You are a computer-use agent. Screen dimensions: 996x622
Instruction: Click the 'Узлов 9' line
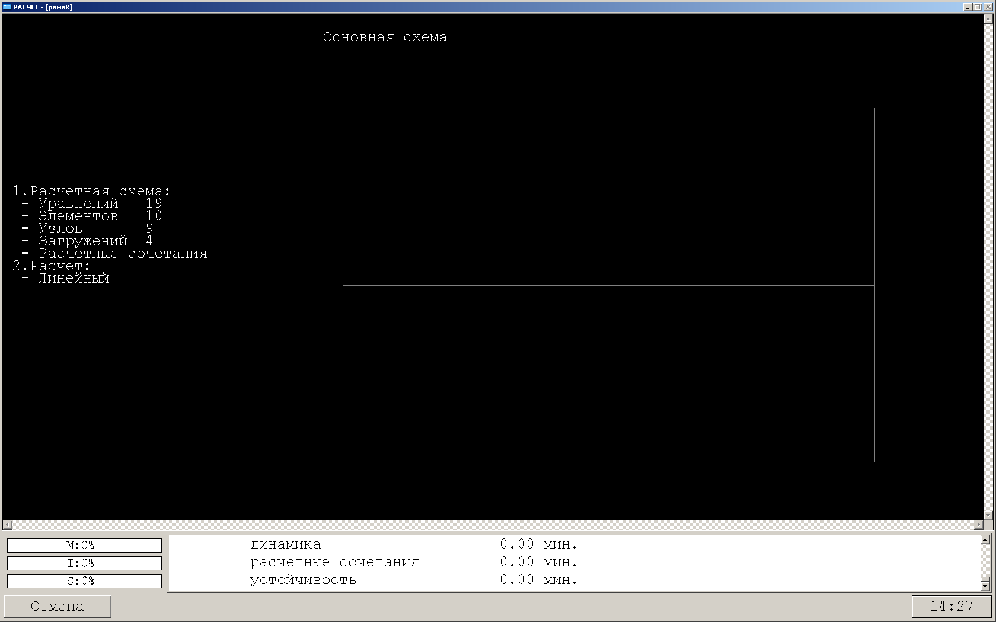(x=87, y=229)
